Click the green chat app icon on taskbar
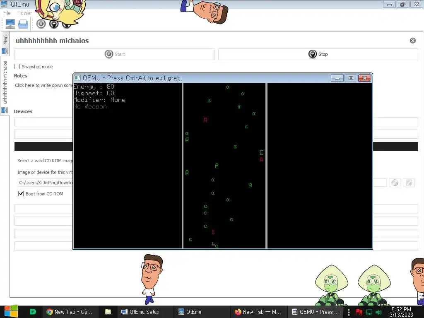The height and width of the screenshot is (318, 424). click(33, 312)
